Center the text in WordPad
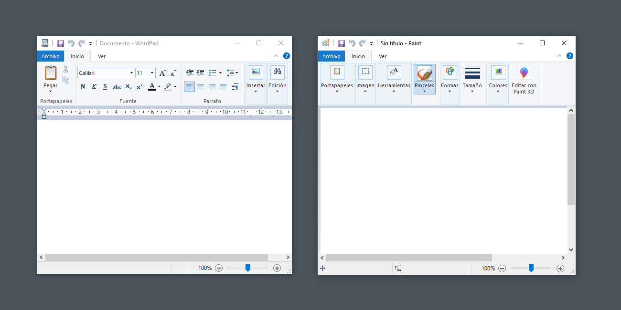The width and height of the screenshot is (621, 310). [201, 87]
